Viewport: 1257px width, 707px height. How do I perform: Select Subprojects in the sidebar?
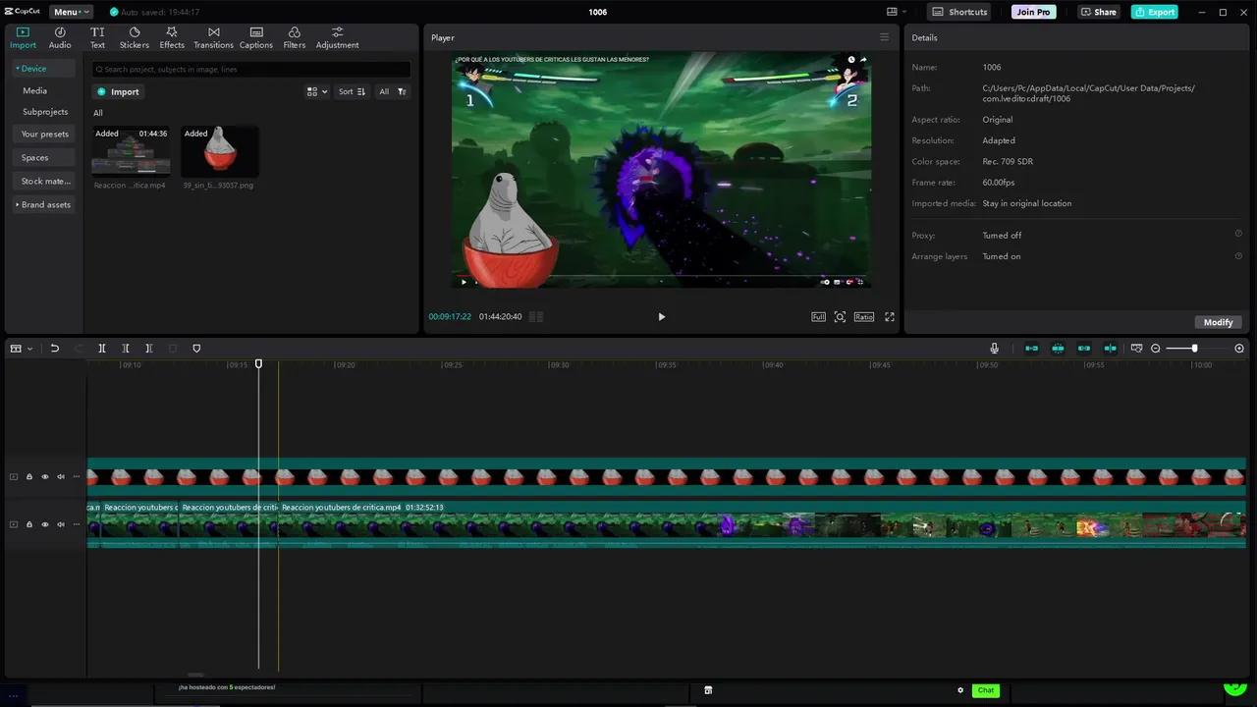coord(45,112)
